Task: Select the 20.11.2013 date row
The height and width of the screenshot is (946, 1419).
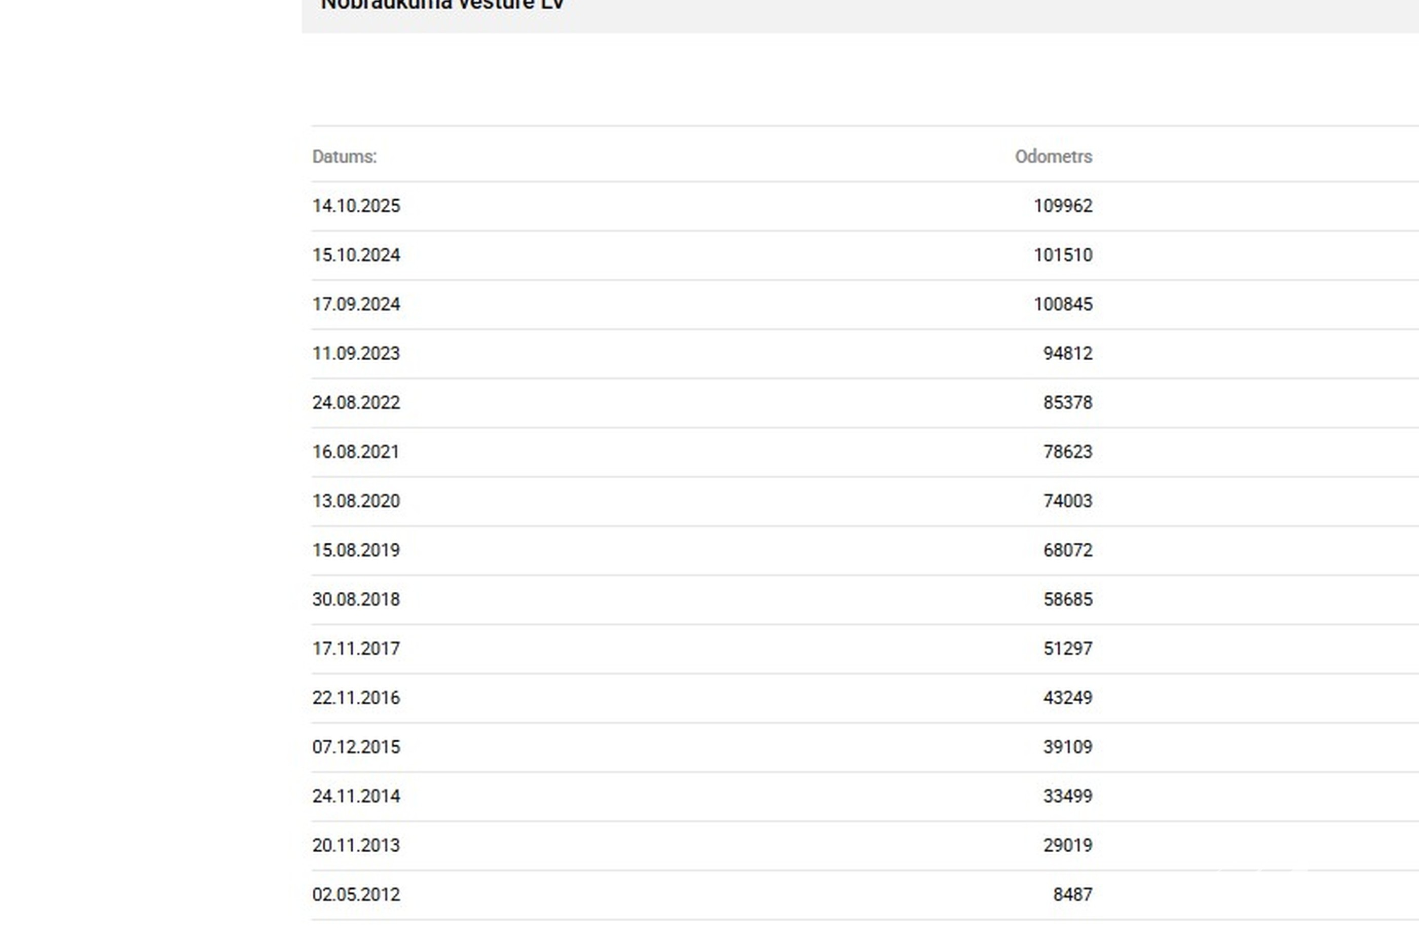Action: point(356,845)
